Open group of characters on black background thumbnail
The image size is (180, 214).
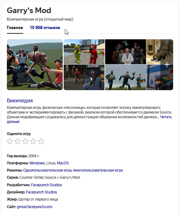[125, 52]
